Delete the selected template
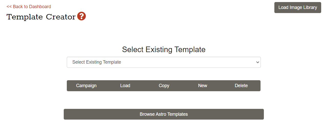 (241, 86)
